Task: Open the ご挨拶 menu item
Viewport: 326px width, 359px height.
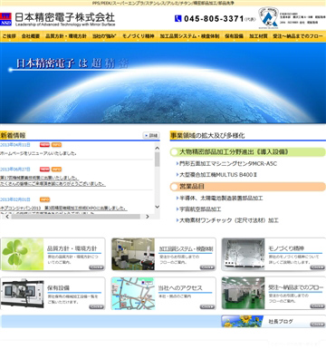Action: tap(9, 36)
